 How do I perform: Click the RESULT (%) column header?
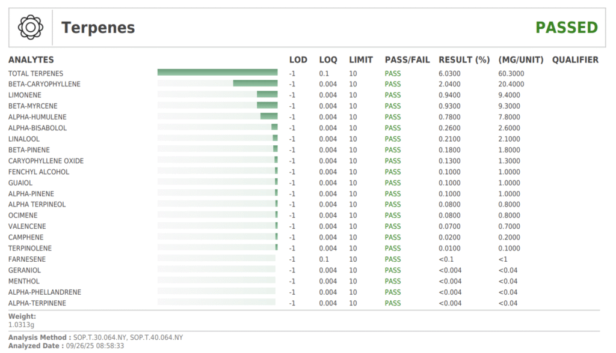(464, 60)
